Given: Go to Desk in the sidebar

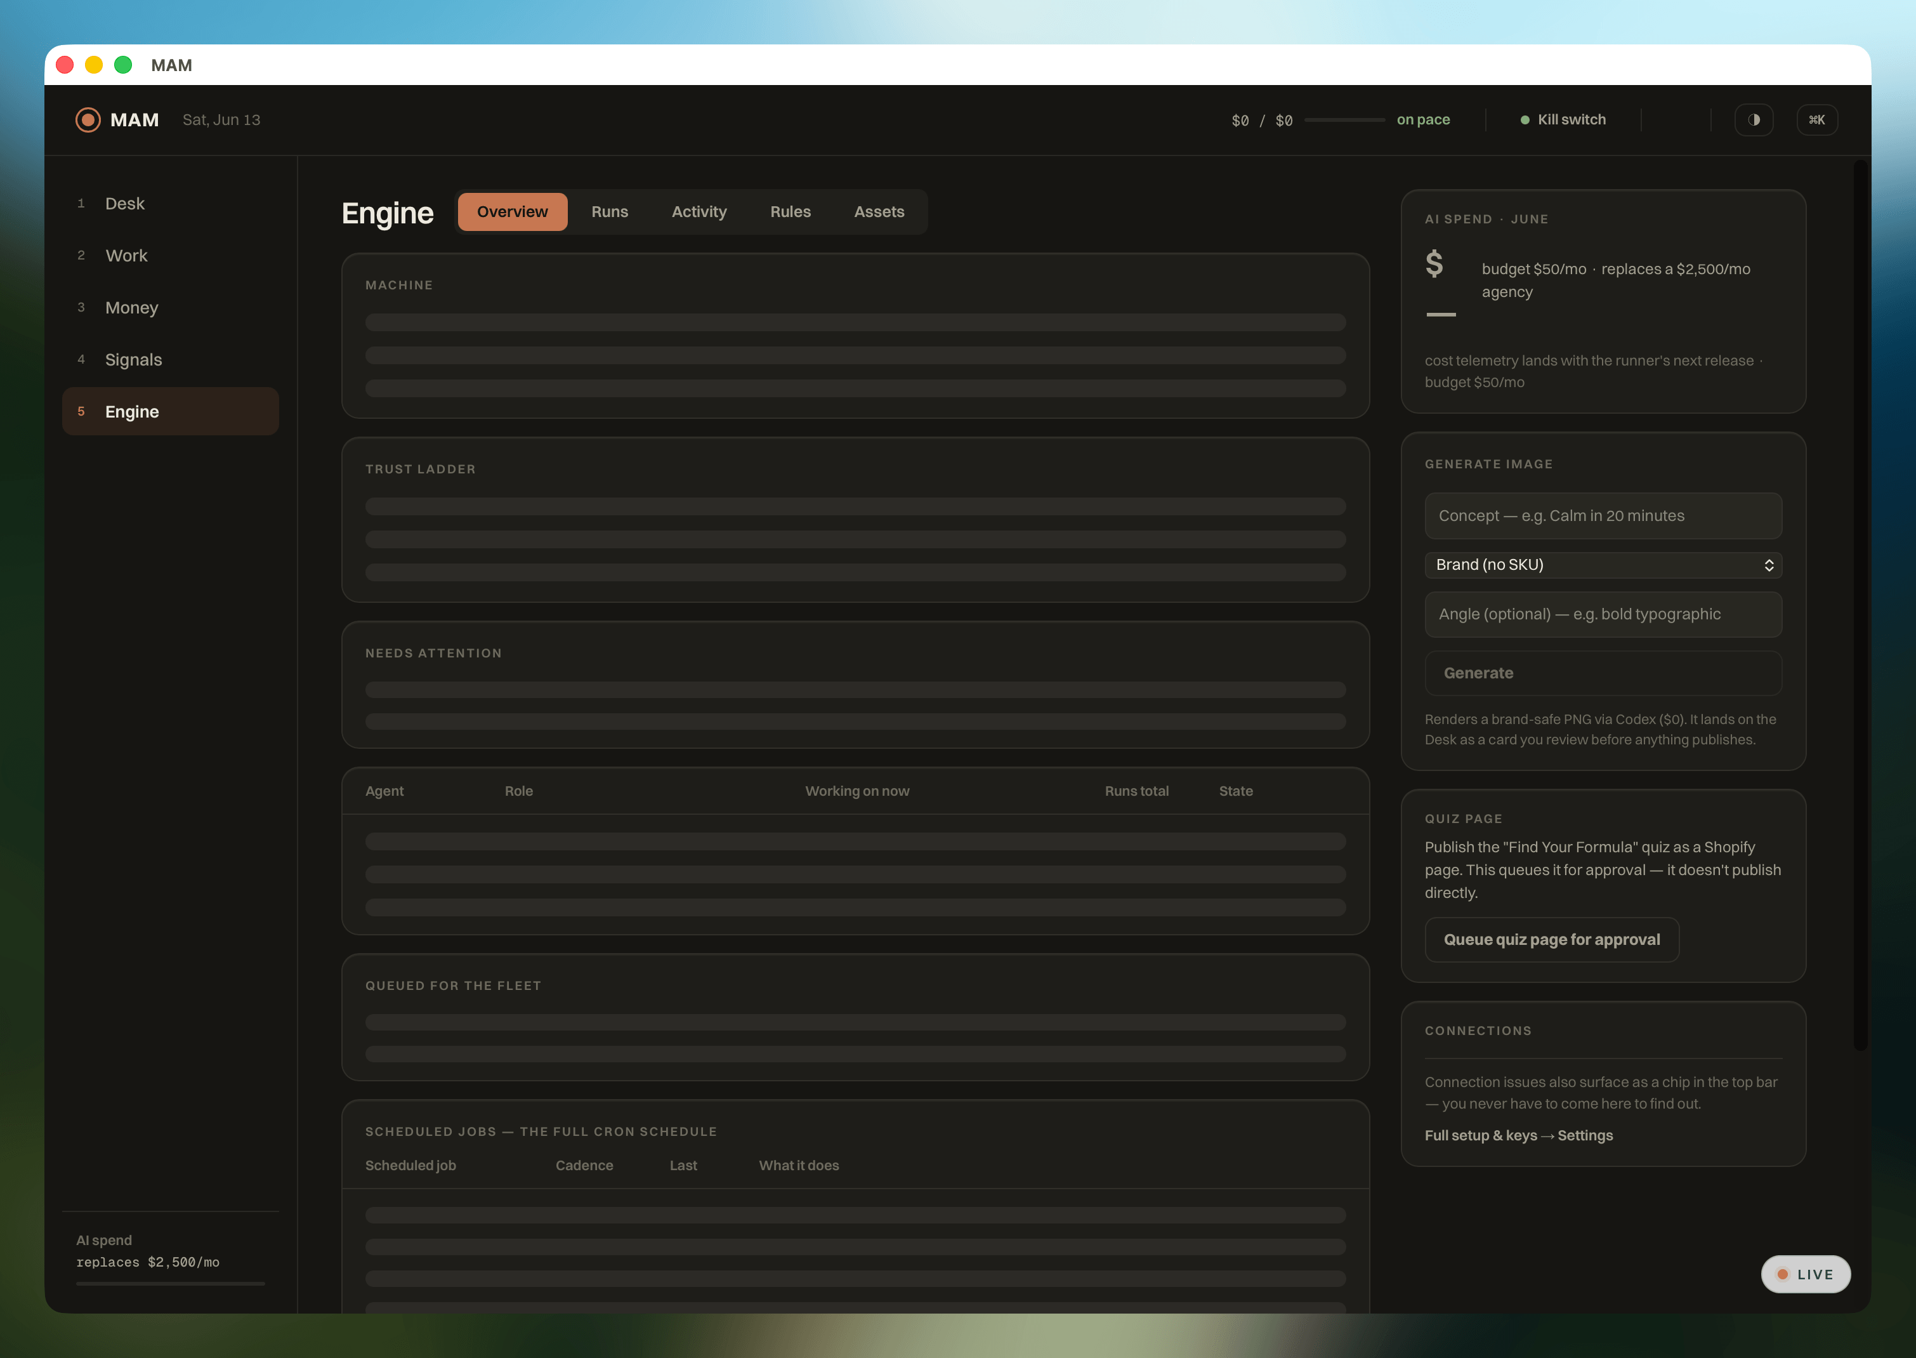Looking at the screenshot, I should (x=171, y=203).
